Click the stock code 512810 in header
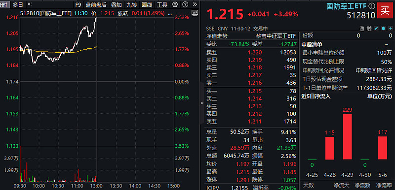Viewport: 395px width, 190px height. tap(361, 15)
